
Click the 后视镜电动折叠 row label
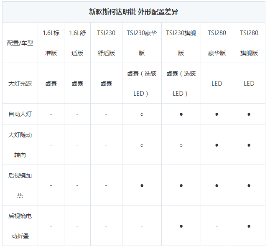click(20, 226)
